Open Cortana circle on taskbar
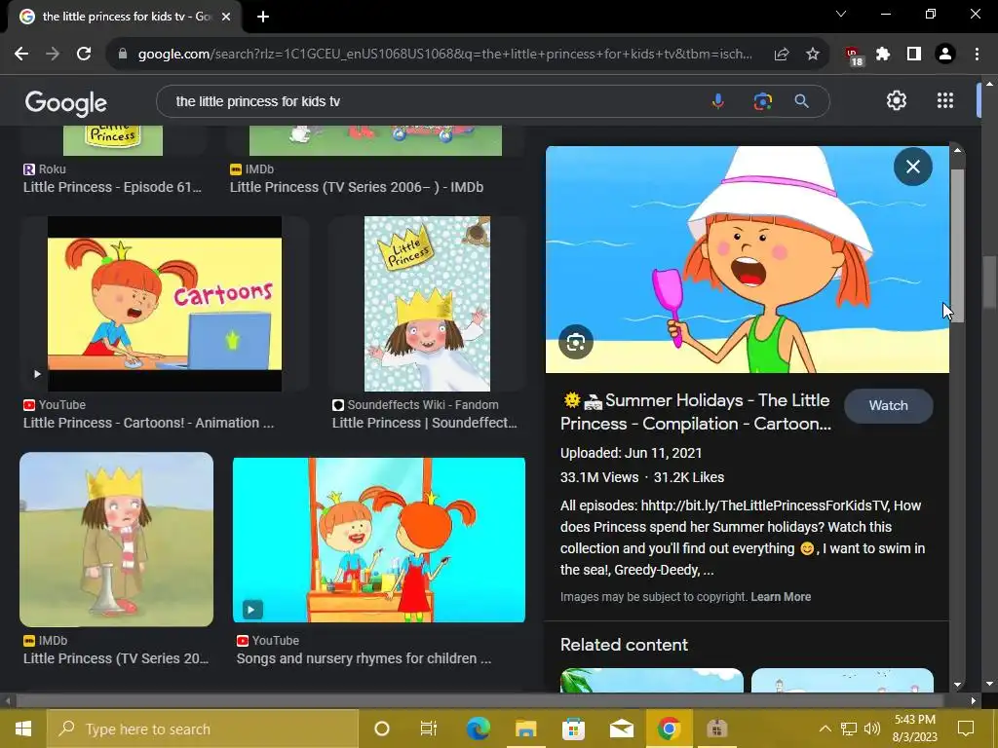 click(x=382, y=729)
